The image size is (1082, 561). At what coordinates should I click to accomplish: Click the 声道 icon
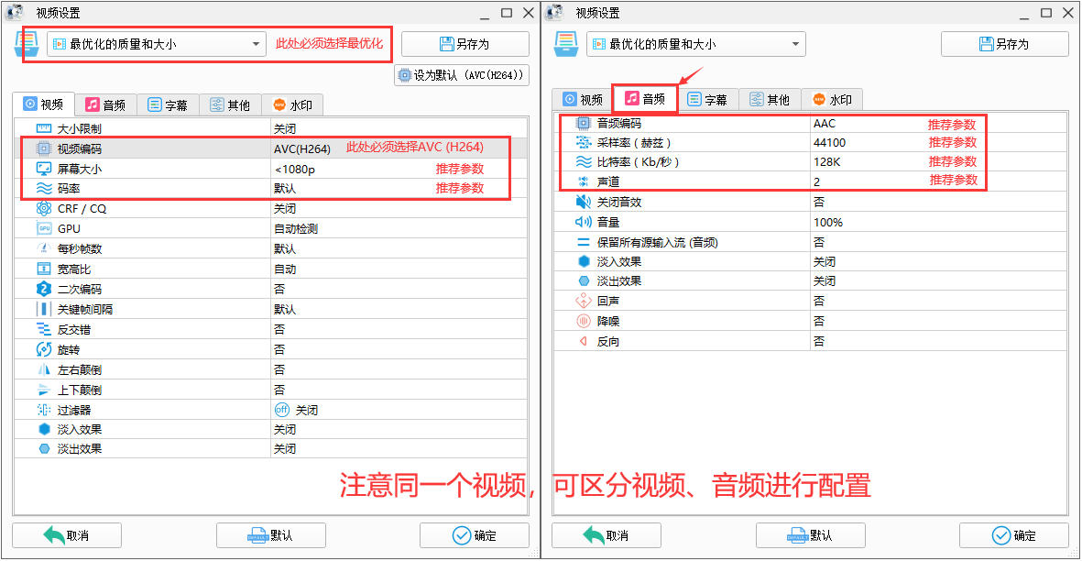[x=584, y=181]
